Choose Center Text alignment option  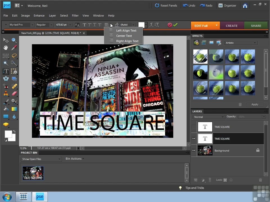point(123,36)
